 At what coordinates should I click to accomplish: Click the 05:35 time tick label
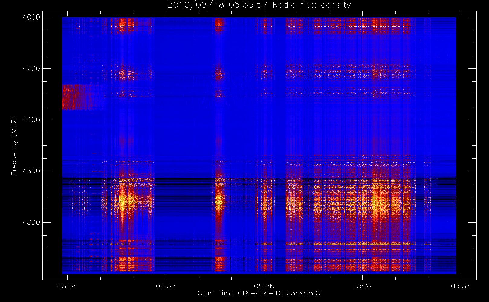tap(166, 286)
